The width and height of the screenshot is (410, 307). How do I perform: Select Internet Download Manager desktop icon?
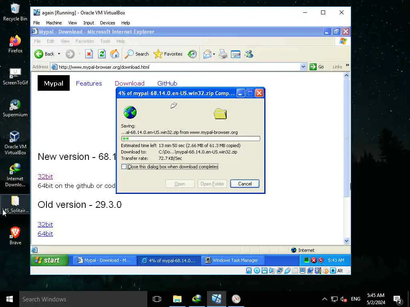click(x=15, y=175)
